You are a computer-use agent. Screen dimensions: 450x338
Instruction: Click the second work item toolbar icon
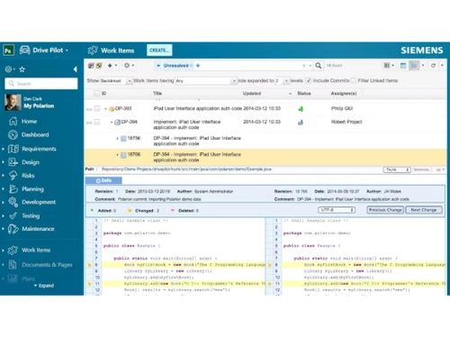pyautogui.click(x=99, y=66)
